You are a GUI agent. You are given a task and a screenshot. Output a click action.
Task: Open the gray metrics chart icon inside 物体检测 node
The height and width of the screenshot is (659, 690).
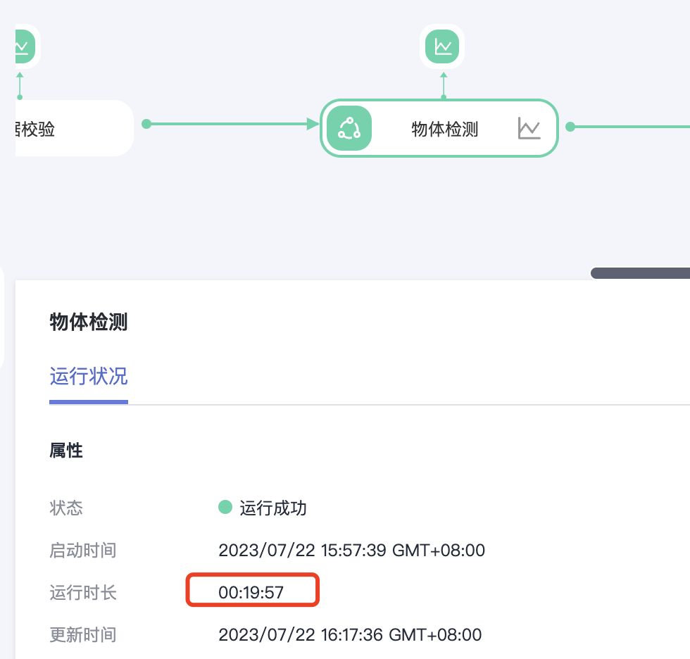click(x=529, y=128)
